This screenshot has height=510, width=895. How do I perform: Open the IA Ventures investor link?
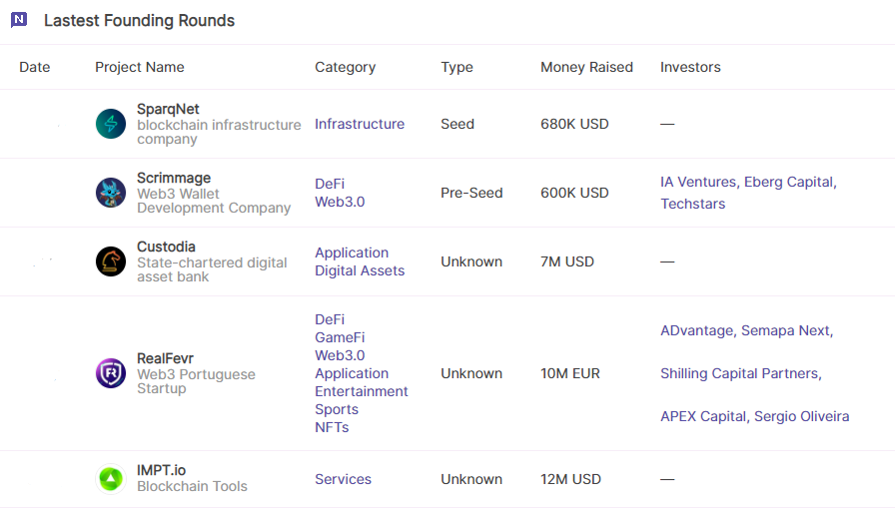pos(698,182)
